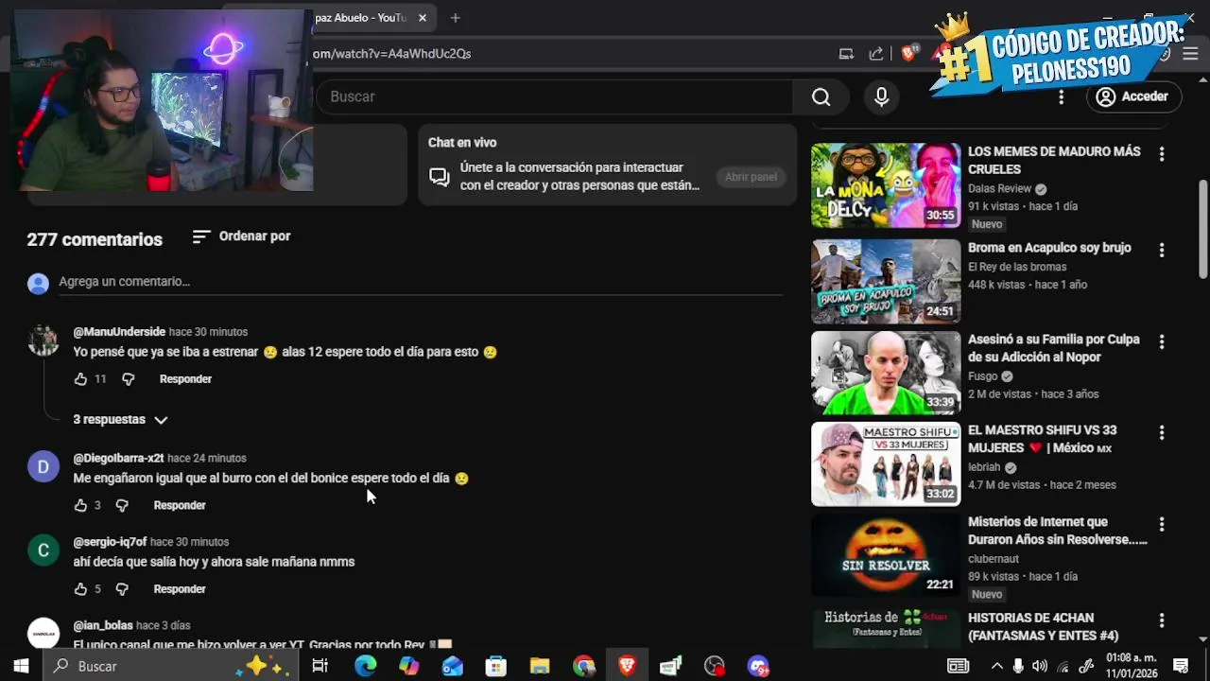This screenshot has width=1210, height=681.
Task: Open Copilot from the taskbar
Action: [x=408, y=666]
